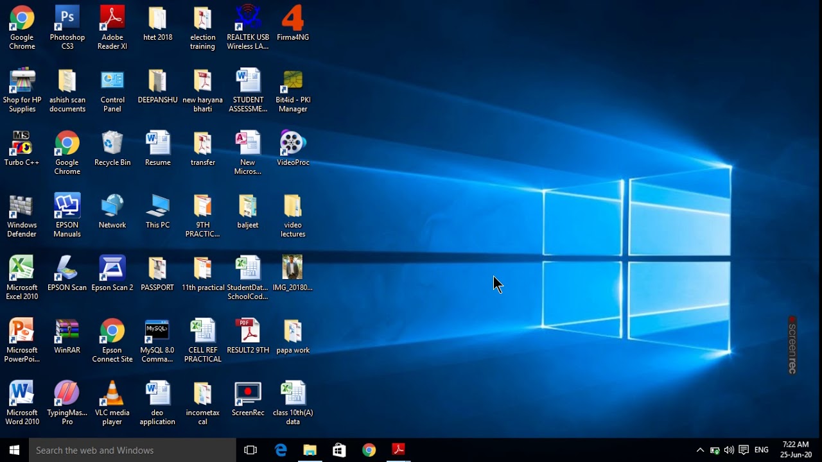Launch Microsoft Excel 2010 shortcut
Screen dimensions: 822x462
coord(22,278)
